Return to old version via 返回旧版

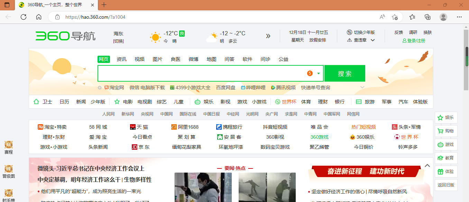click(x=446, y=185)
